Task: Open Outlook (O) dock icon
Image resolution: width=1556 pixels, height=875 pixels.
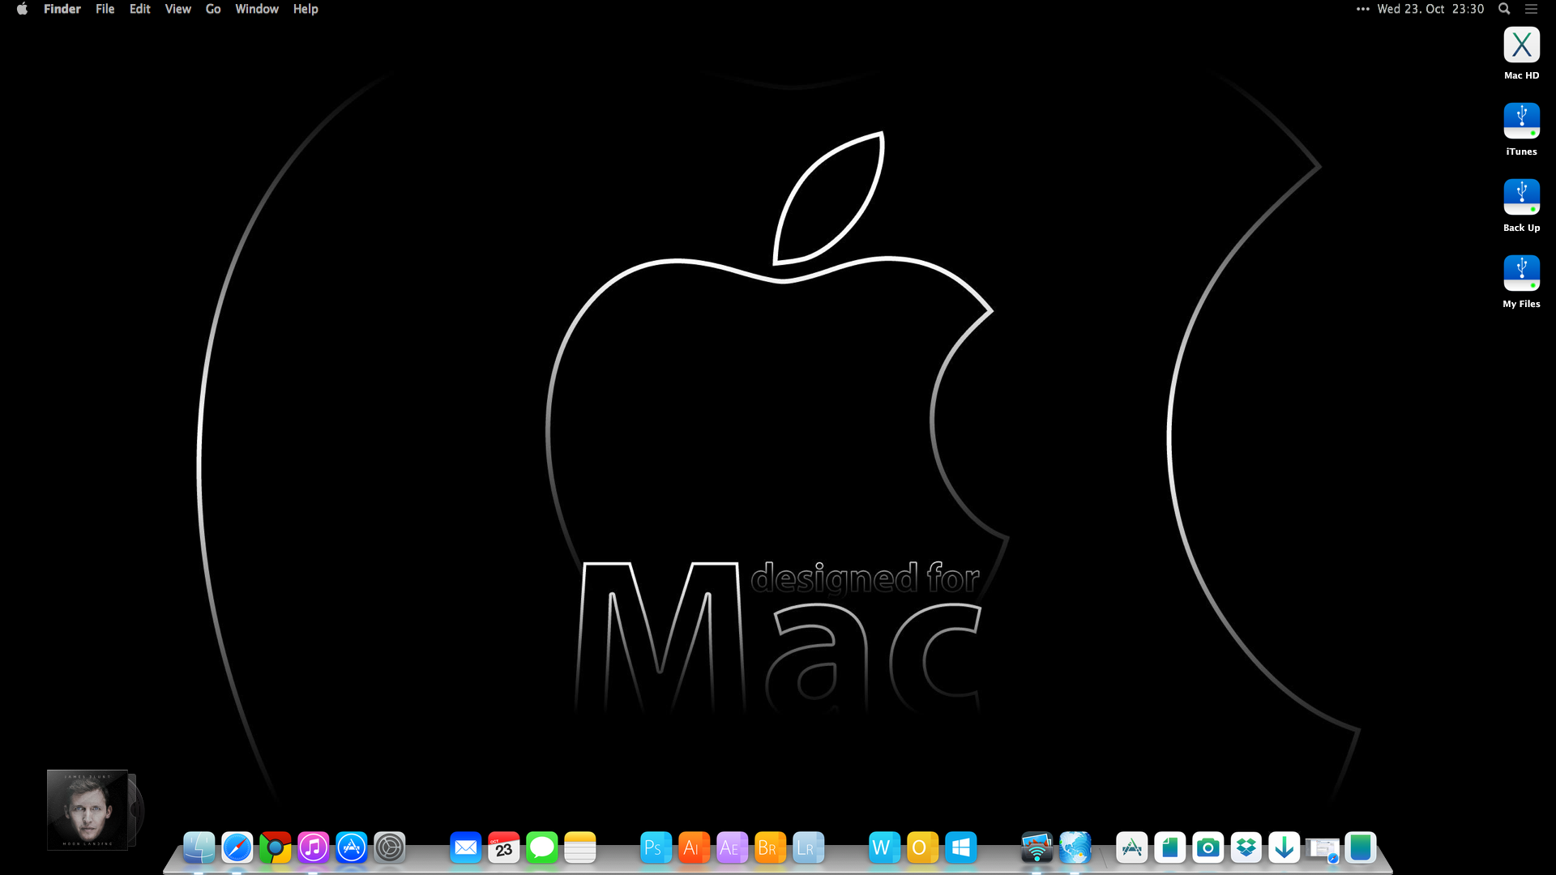Action: (923, 847)
